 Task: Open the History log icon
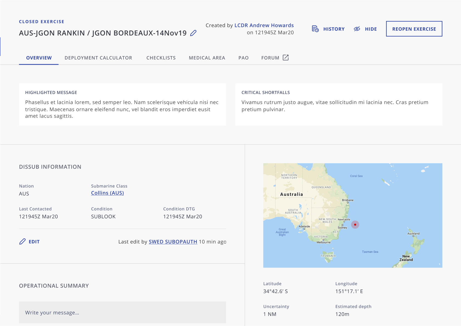click(315, 29)
